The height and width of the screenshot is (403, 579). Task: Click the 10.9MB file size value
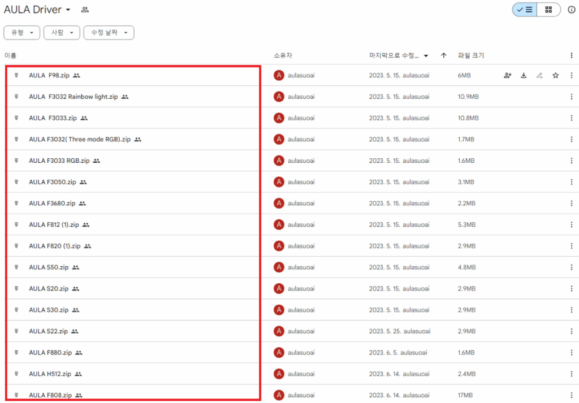[x=468, y=97]
